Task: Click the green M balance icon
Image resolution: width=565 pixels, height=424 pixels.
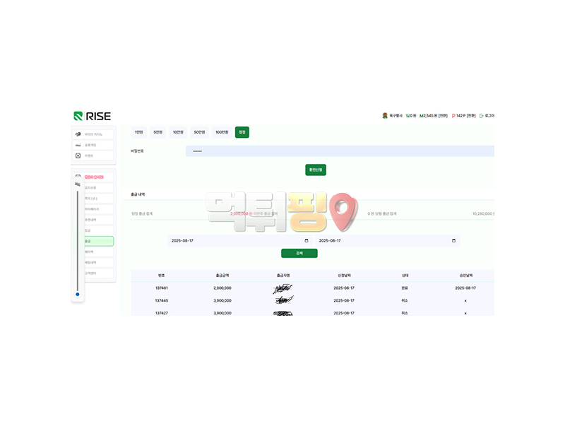Action: coord(422,116)
